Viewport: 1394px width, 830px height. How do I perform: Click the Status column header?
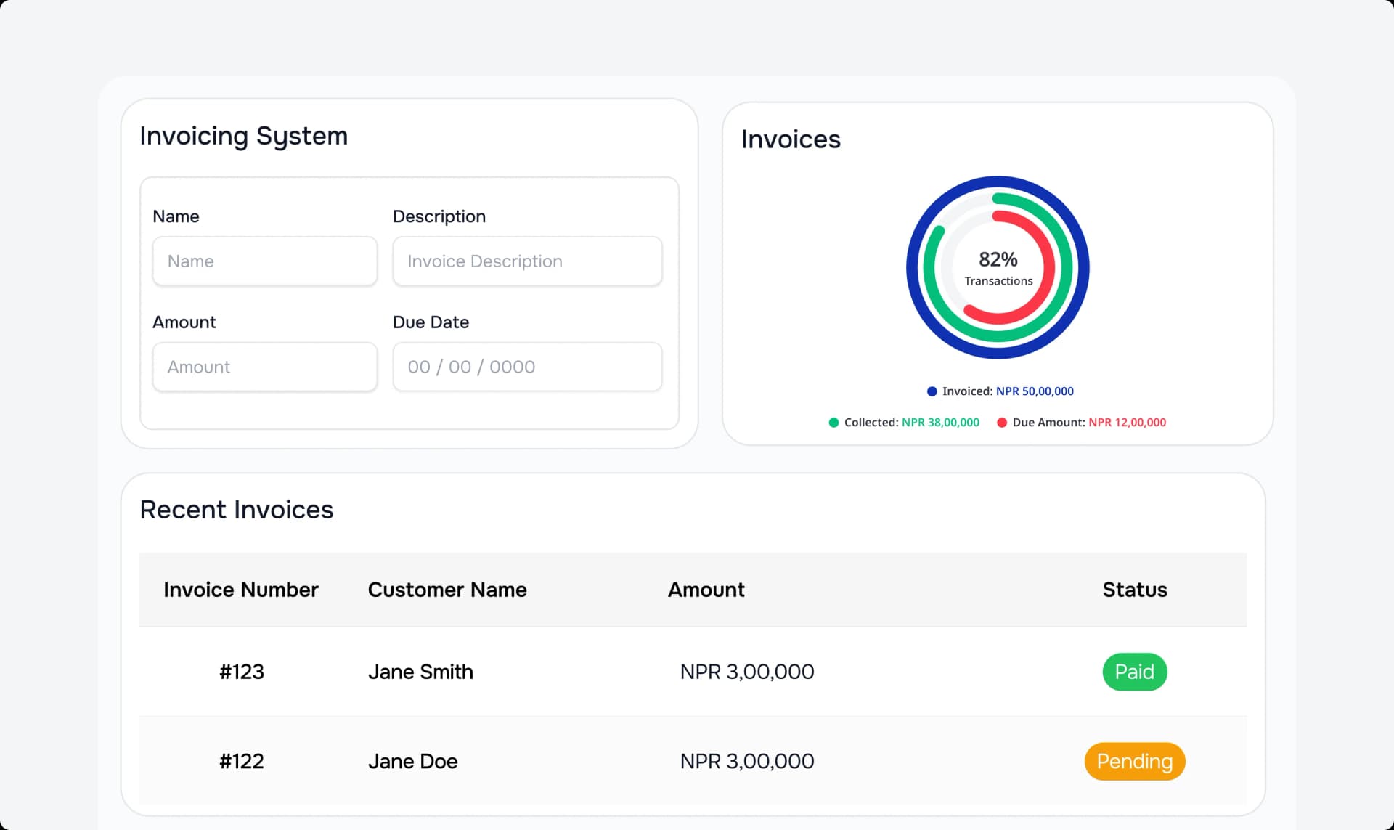point(1134,590)
